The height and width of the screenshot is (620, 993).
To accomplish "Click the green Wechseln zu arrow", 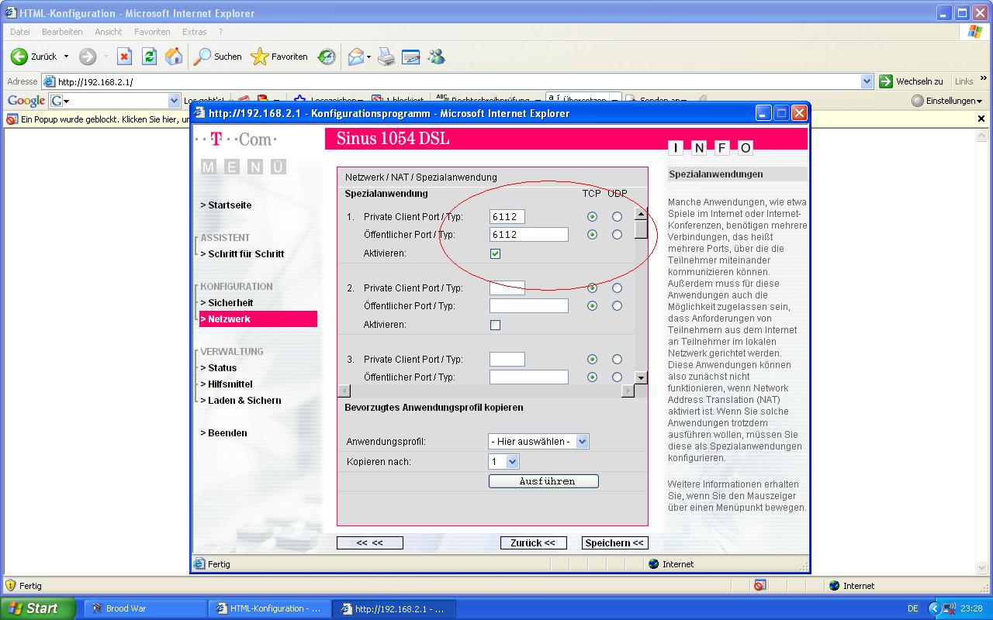I will [x=886, y=81].
